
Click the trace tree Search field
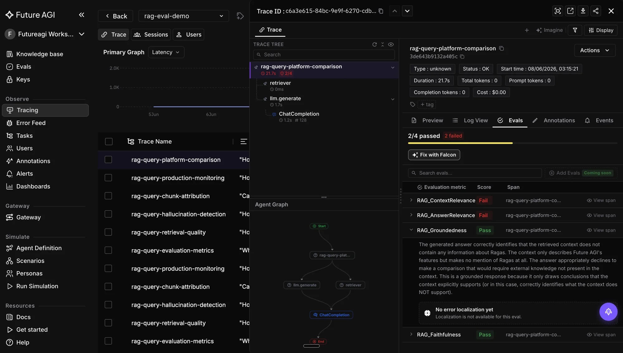click(324, 55)
